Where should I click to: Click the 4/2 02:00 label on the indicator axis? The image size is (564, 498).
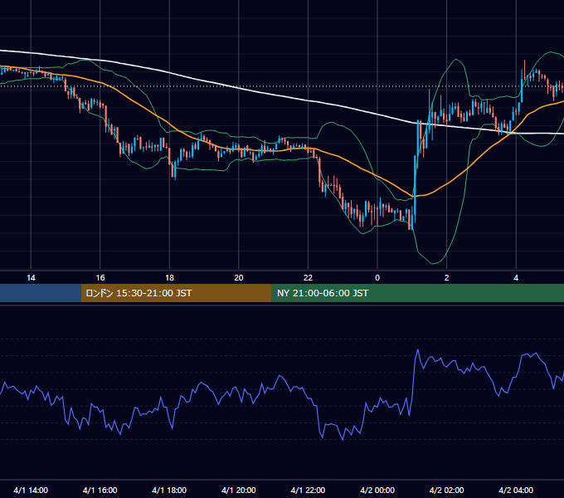click(x=446, y=490)
